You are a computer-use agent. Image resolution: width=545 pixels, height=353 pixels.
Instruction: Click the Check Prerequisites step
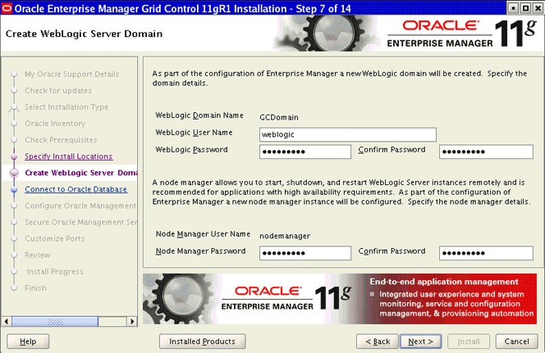coord(61,140)
